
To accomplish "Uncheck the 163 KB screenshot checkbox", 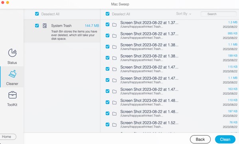I will (107, 91).
